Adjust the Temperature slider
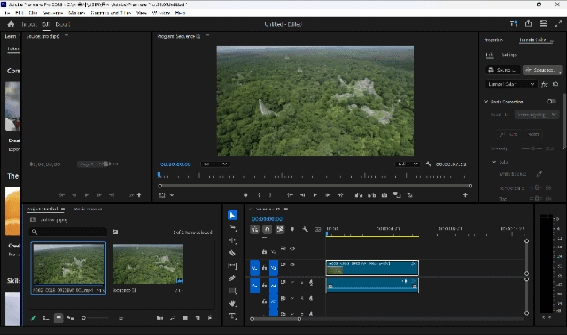The width and height of the screenshot is (567, 335). [537, 188]
